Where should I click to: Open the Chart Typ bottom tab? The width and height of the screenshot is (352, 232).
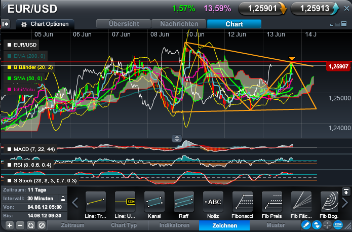(124, 225)
